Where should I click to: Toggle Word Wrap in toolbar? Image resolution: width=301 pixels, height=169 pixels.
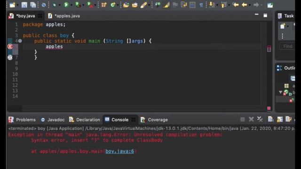183,5
